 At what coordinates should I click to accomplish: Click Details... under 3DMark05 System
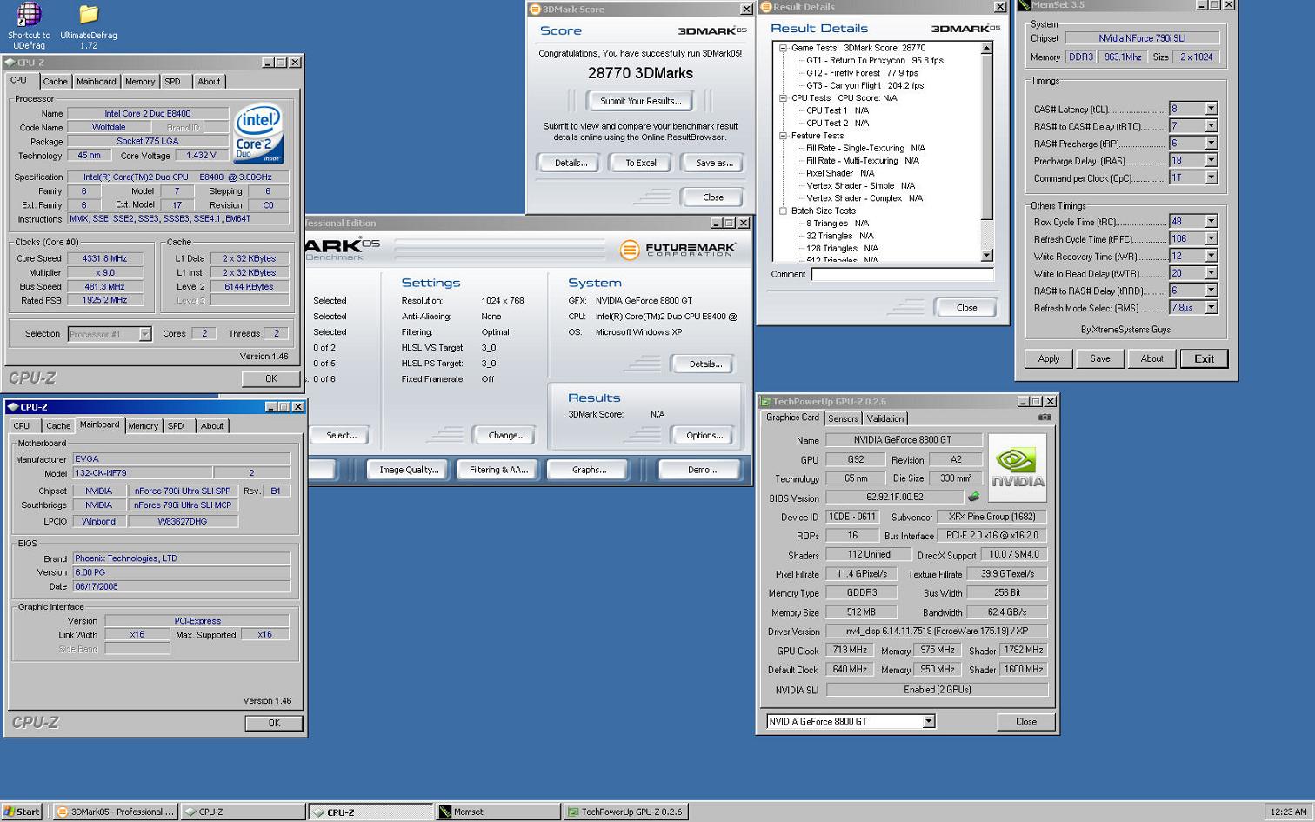(704, 364)
